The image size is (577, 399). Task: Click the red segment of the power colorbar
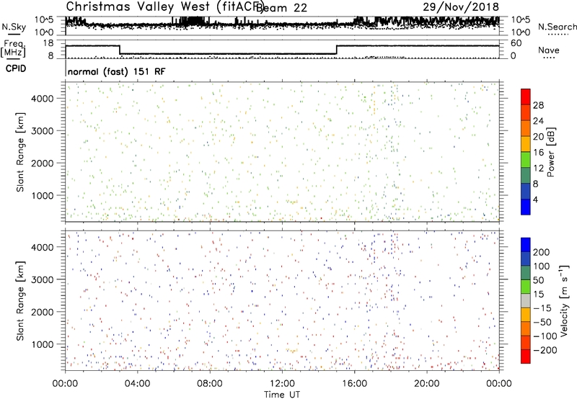click(526, 97)
